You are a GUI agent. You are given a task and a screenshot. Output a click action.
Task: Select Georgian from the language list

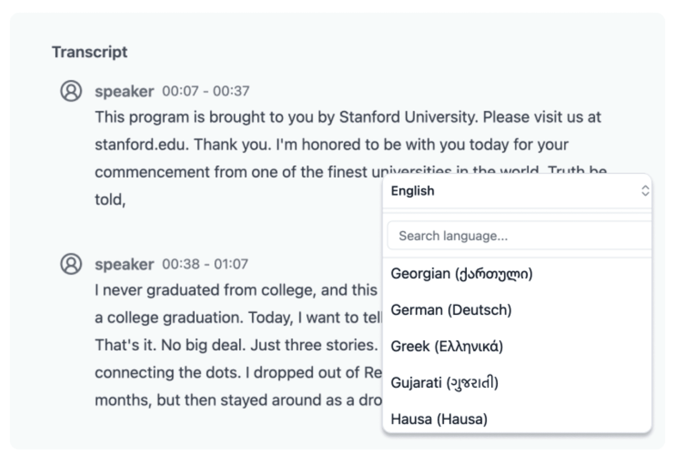click(461, 274)
